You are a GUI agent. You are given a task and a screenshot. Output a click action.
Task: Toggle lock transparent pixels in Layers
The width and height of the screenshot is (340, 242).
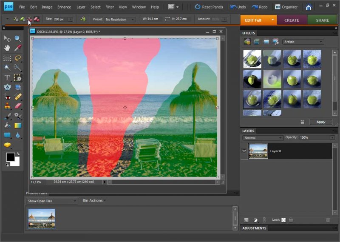click(283, 220)
